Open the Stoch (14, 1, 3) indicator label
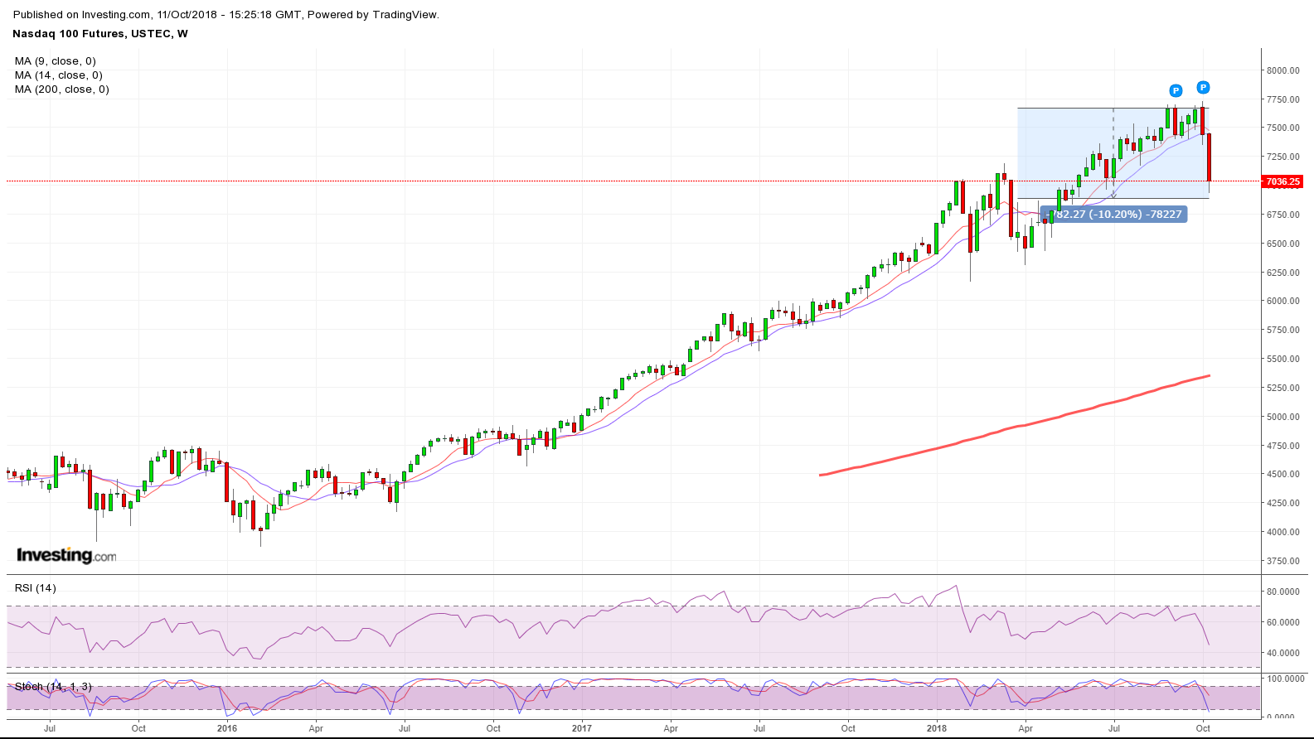Screen dimensions: 1314x739 click(53, 687)
